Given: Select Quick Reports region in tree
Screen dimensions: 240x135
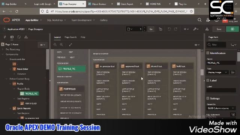Looking at the screenshot, I should tap(24, 108).
